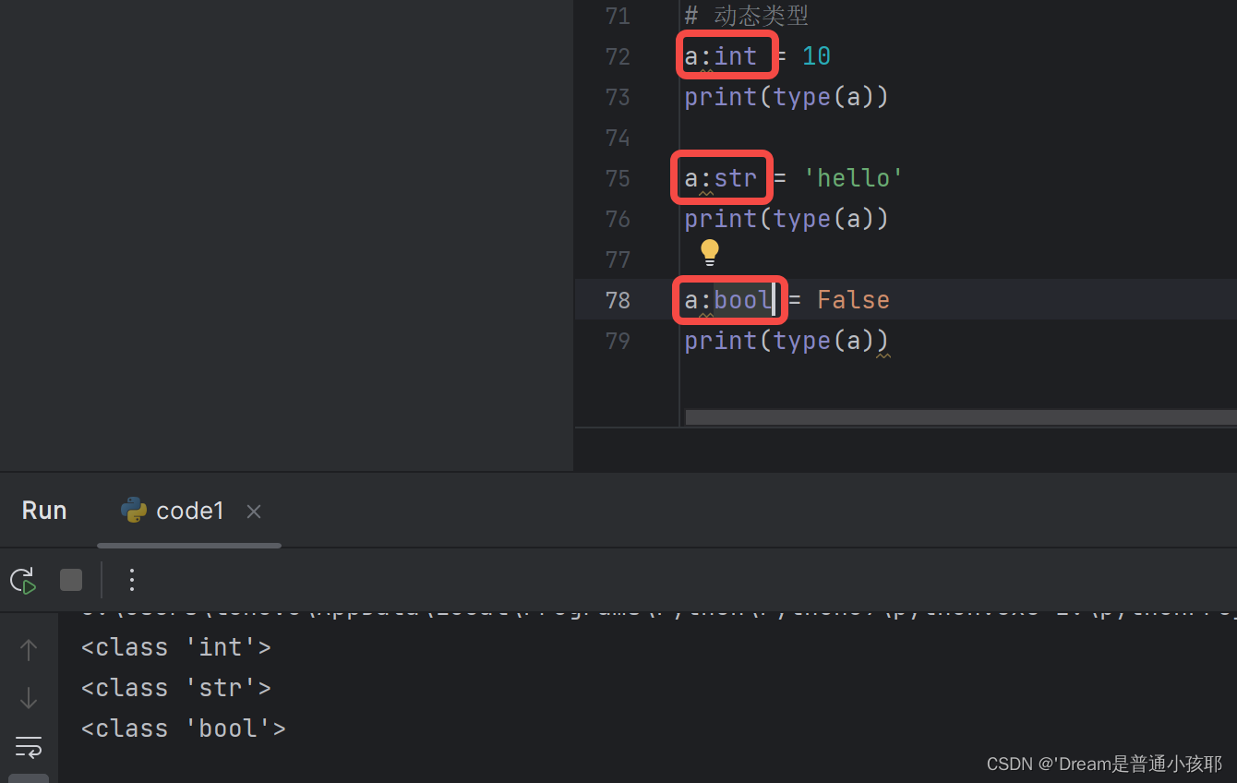1237x783 pixels.
Task: Click the comment on line 71
Action: (747, 16)
